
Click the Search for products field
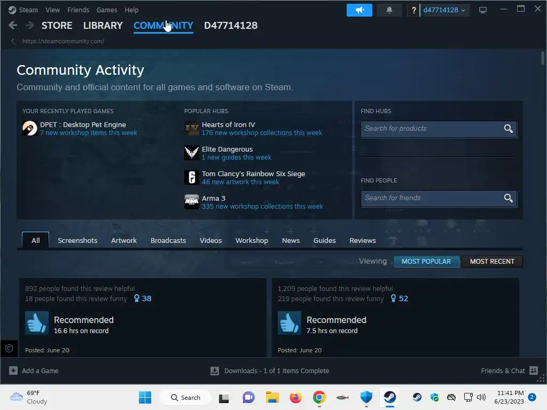(439, 129)
